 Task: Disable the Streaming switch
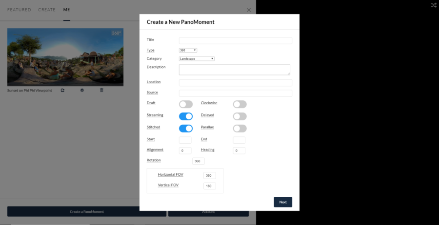(x=186, y=116)
